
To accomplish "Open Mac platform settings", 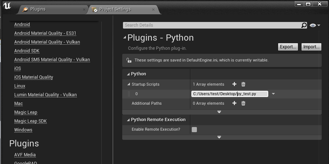I will 18,104.
